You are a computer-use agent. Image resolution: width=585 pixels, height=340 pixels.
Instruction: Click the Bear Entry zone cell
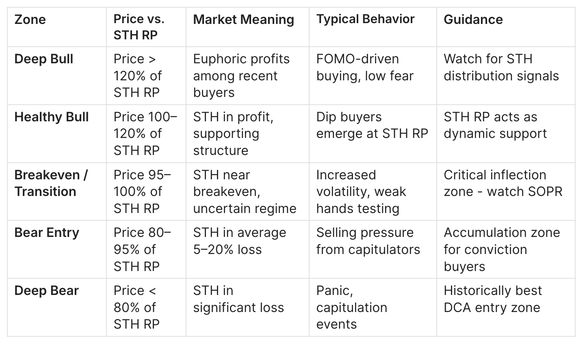point(47,233)
